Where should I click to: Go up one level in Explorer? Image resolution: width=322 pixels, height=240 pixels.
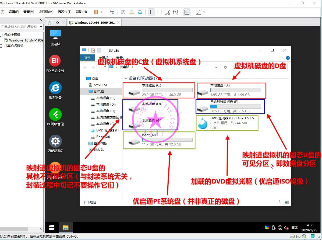[x=105, y=67]
